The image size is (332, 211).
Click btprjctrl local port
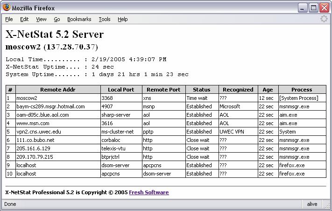tap(111, 157)
